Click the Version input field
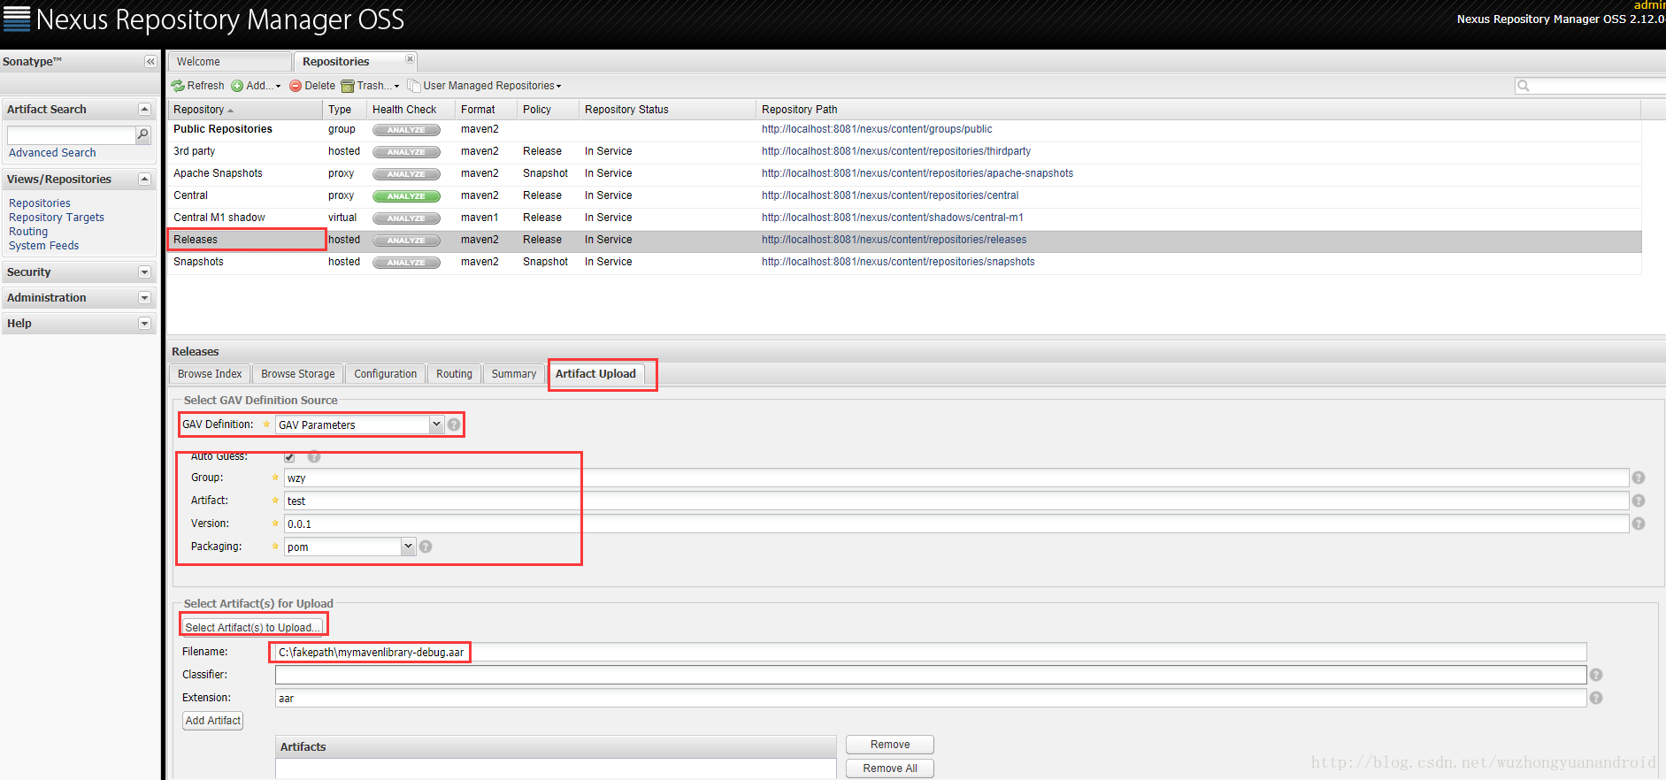 point(956,524)
